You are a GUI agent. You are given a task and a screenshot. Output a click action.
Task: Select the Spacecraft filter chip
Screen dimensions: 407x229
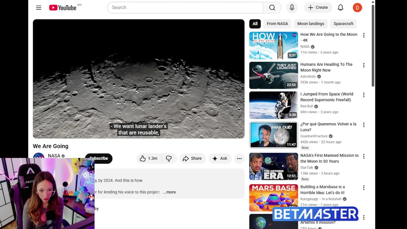343,24
